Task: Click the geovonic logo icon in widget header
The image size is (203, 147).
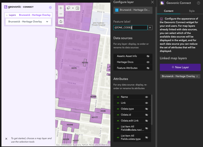Action: point(6,7)
